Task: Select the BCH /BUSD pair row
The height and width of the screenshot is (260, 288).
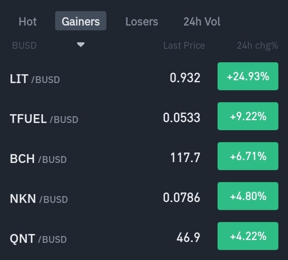Action: 144,156
